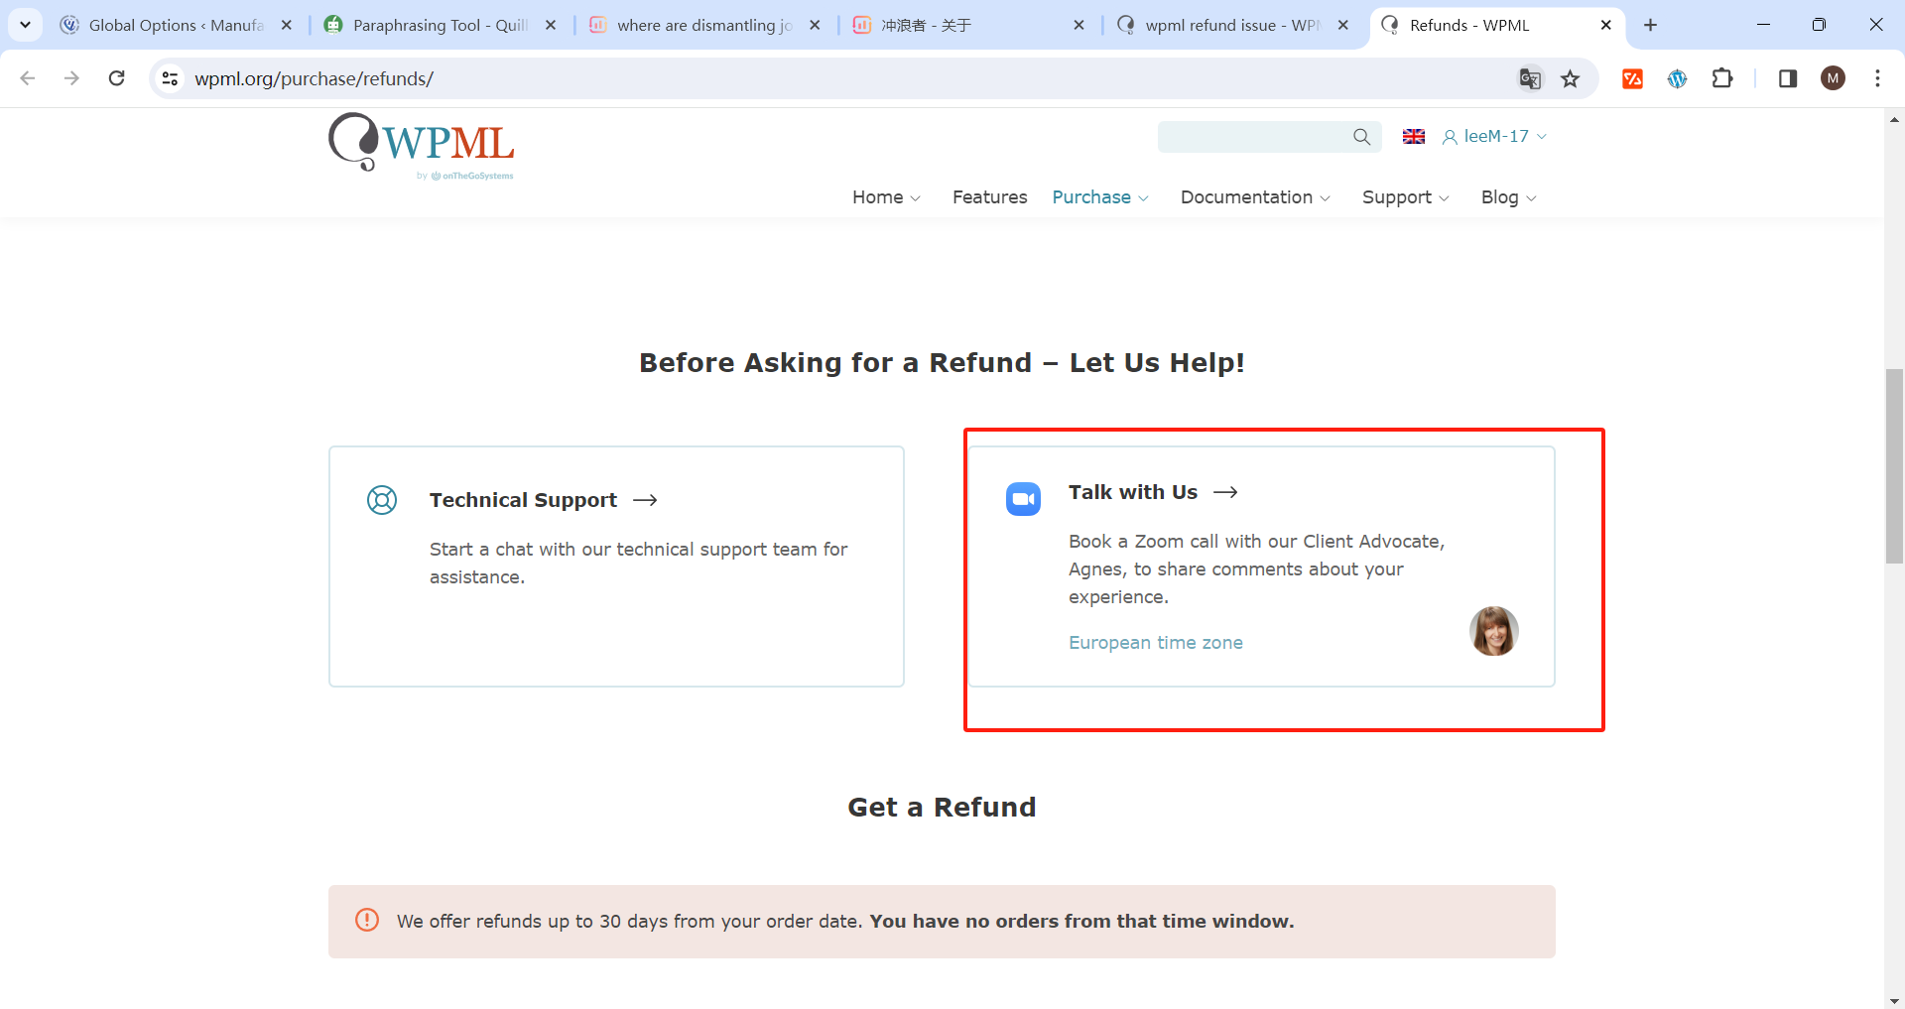Click the scrollbar up arrow
Screen dimensions: 1905x1009
pyautogui.click(x=1894, y=119)
